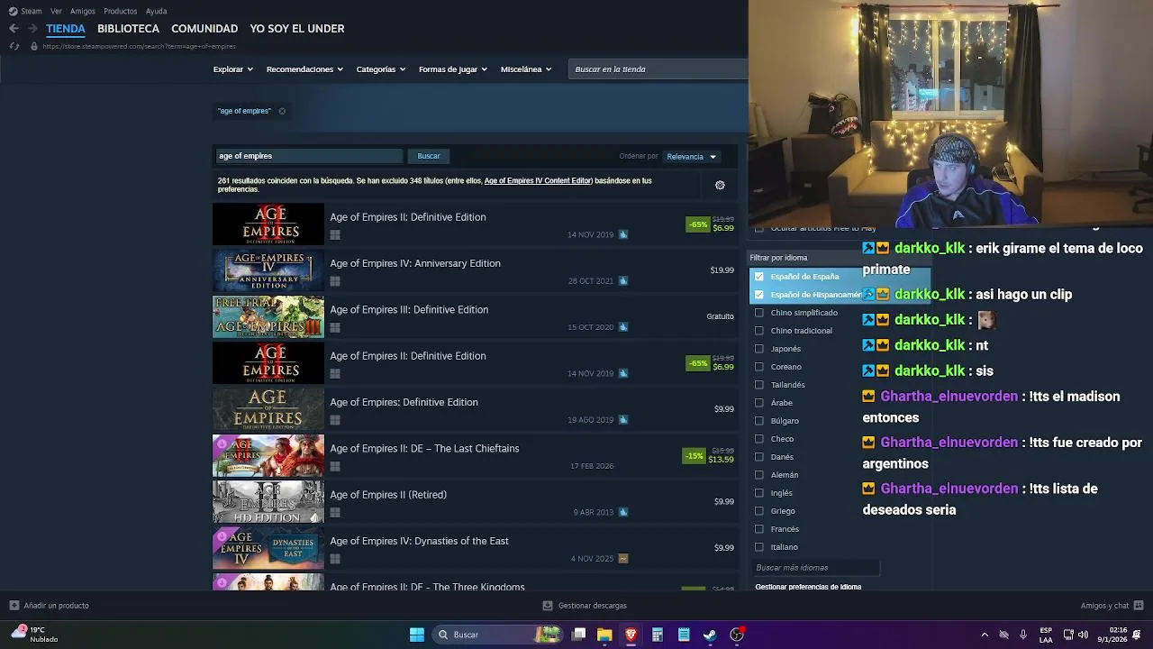
Task: Click the Buscar en la tienda field
Action: point(658,69)
